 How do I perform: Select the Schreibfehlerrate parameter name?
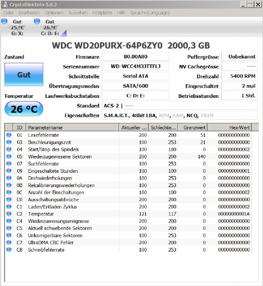(46, 250)
